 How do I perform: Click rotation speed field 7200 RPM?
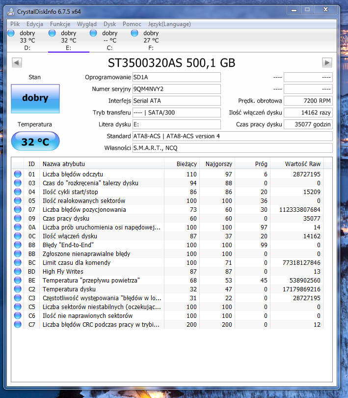click(308, 101)
